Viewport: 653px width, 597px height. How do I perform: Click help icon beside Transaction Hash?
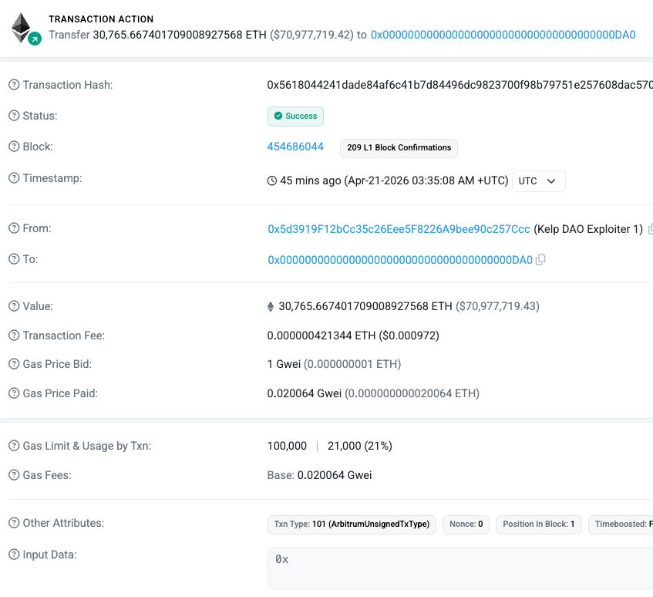[x=14, y=85]
